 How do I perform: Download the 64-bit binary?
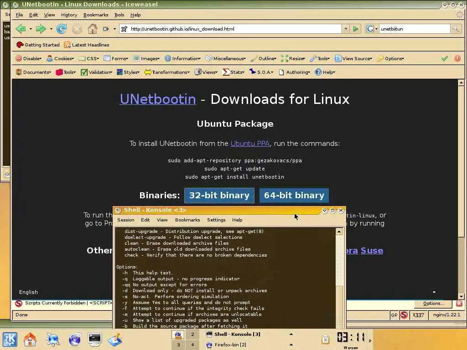[294, 195]
